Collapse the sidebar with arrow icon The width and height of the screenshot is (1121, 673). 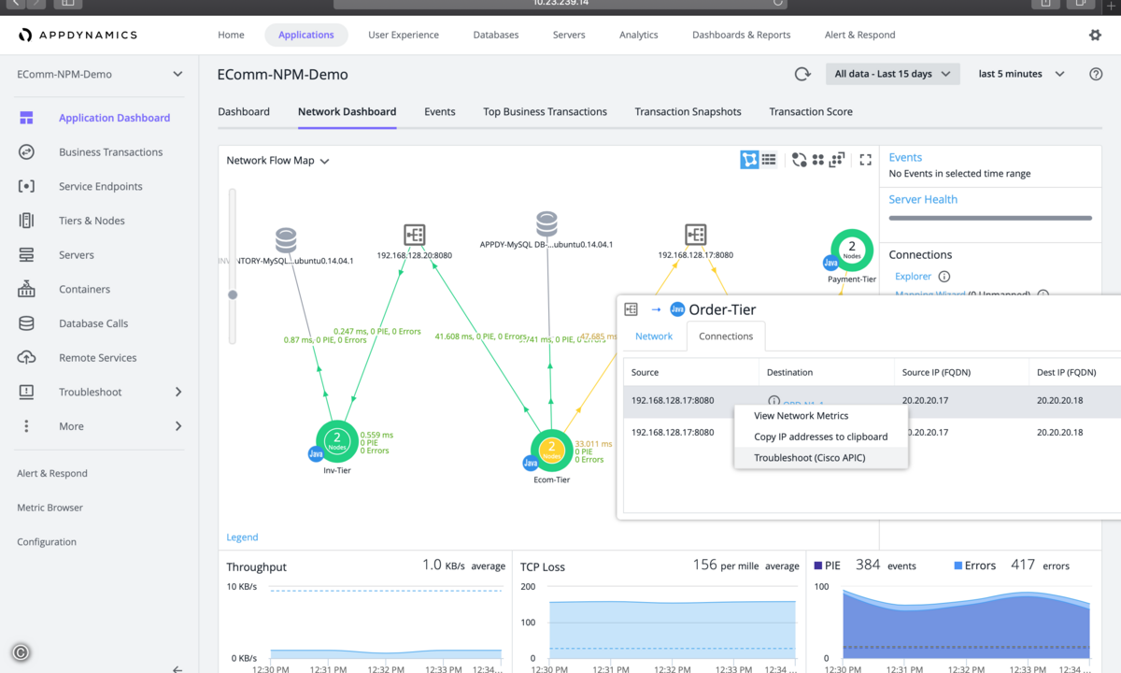click(x=177, y=669)
